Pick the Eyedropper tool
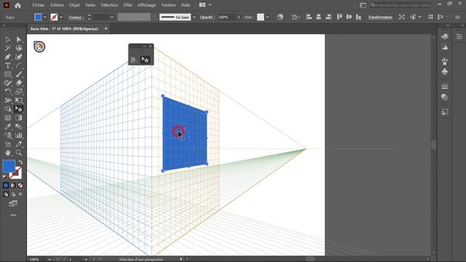466x262 pixels. 8,127
